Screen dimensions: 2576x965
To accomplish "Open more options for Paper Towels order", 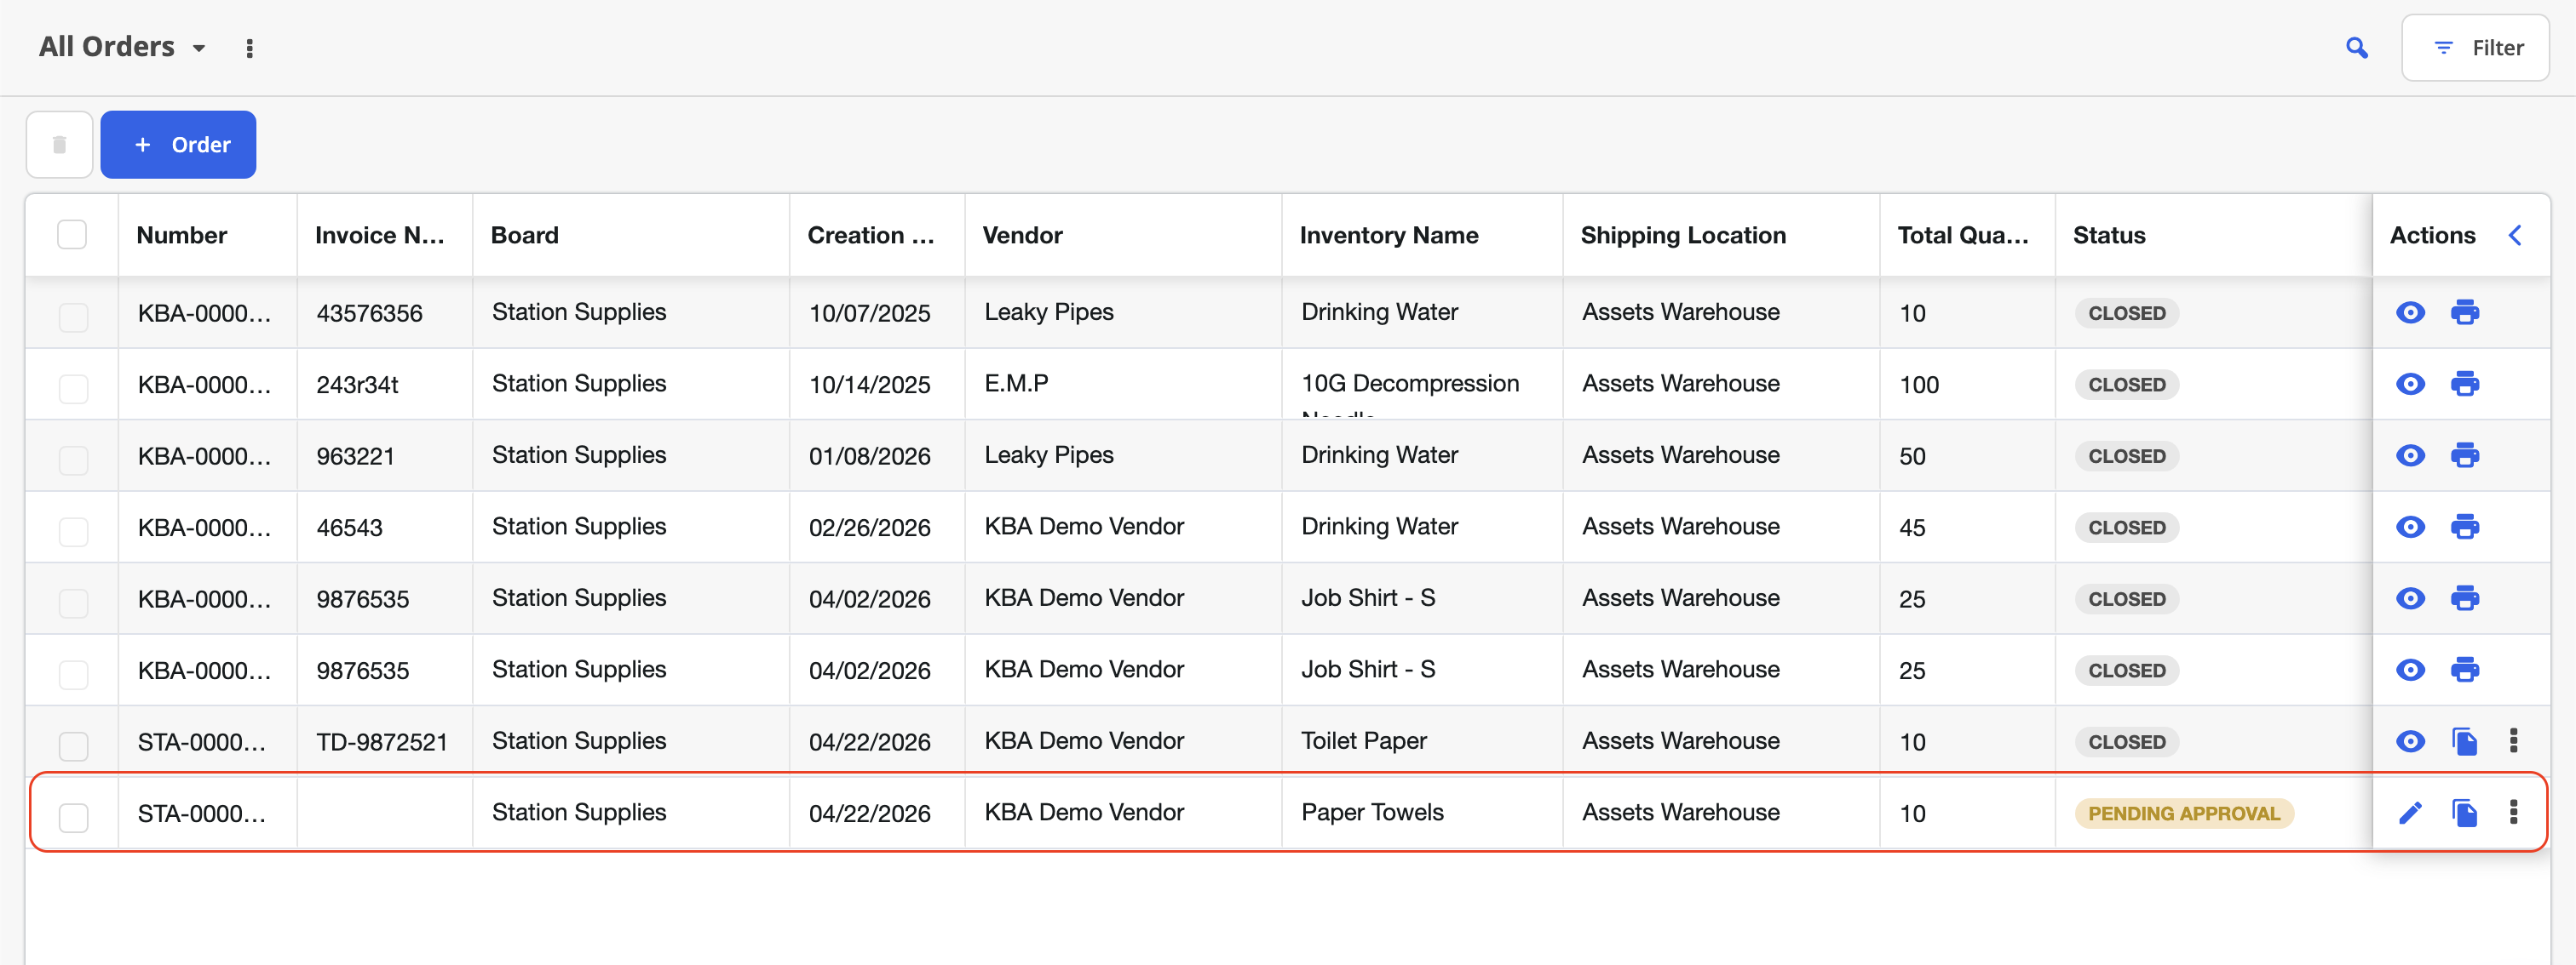I will 2513,812.
